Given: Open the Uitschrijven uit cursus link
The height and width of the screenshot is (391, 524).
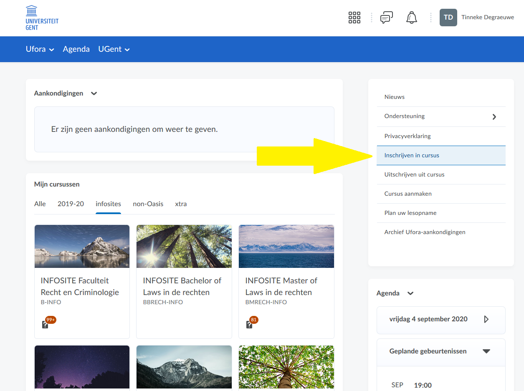Looking at the screenshot, I should [x=414, y=174].
